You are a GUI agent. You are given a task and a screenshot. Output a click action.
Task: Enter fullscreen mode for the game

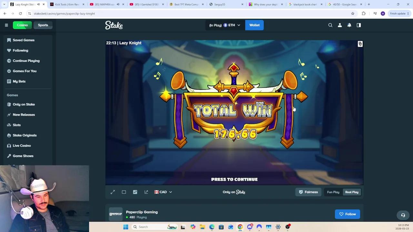pyautogui.click(x=113, y=192)
